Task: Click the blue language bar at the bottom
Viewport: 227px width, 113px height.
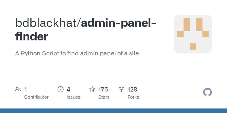Action: coord(113,111)
